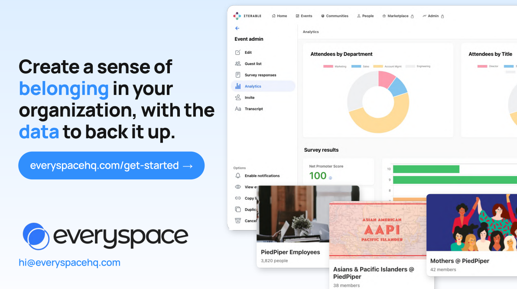Viewport: 517px width, 289px height.
Task: Open Survey responses from the sidebar
Action: coord(259,75)
